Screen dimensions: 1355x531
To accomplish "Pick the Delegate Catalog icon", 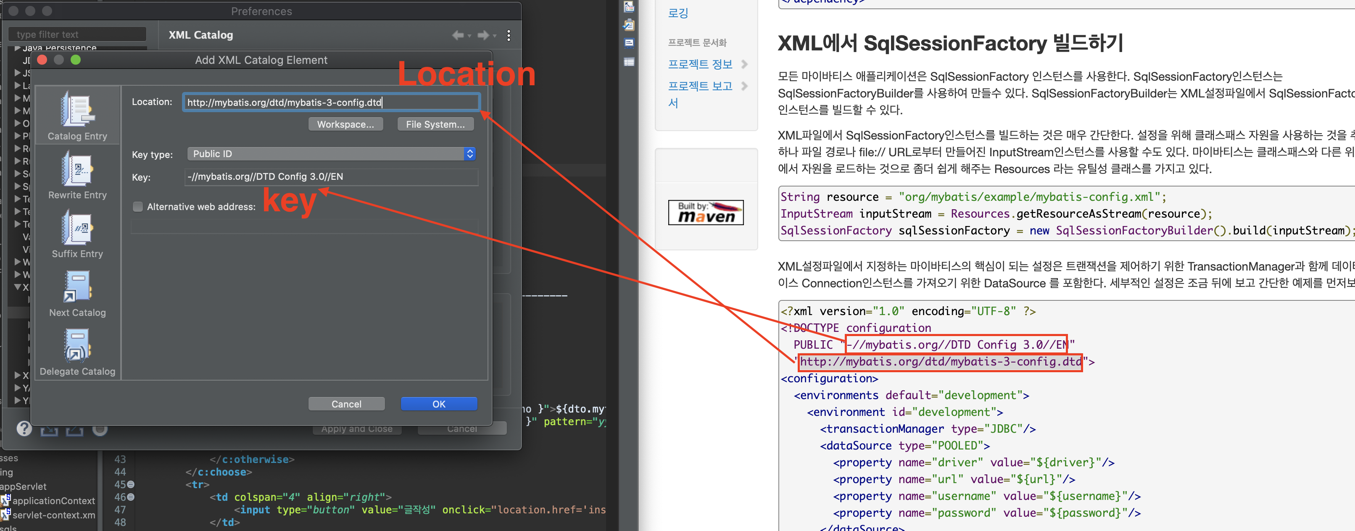I will pyautogui.click(x=77, y=345).
